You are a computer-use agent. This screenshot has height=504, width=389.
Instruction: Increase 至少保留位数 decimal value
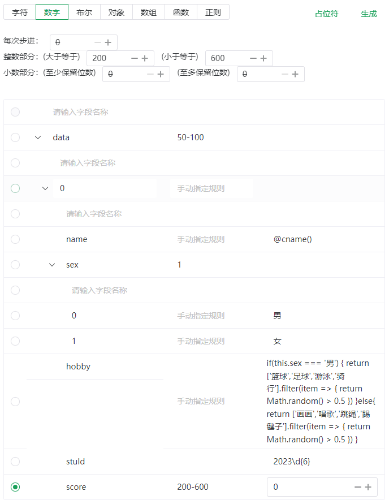click(x=161, y=74)
